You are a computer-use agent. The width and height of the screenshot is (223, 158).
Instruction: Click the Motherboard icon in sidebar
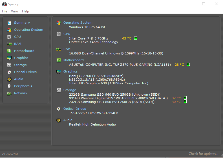[9, 51]
